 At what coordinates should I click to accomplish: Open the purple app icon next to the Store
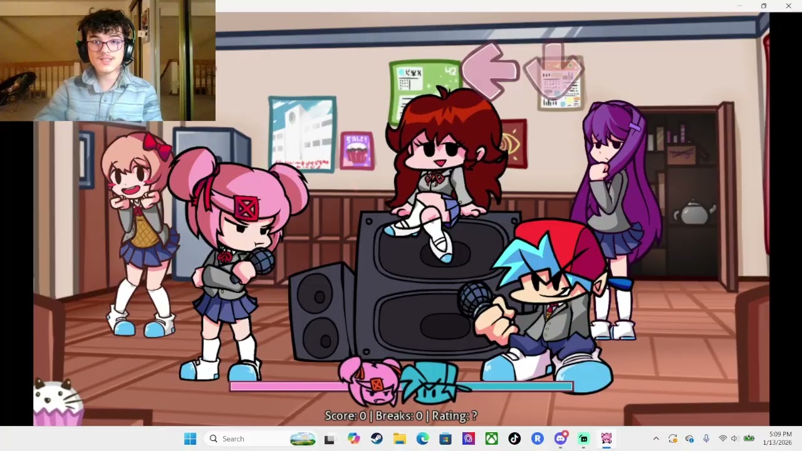(x=469, y=439)
